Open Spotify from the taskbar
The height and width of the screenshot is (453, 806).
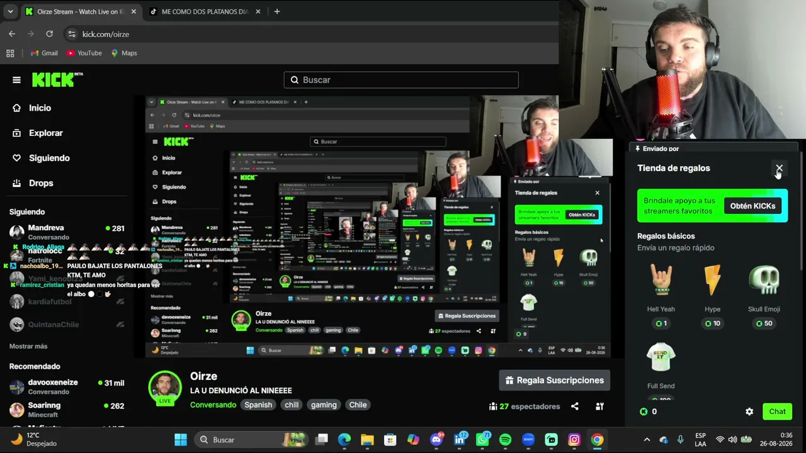505,440
